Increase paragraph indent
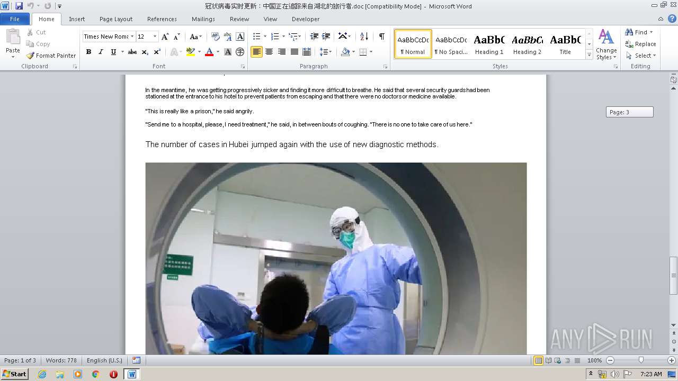678x381 pixels. pyautogui.click(x=326, y=37)
